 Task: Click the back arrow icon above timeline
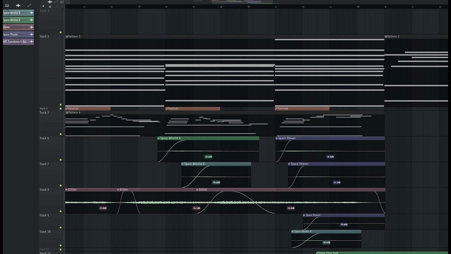tap(68, 2)
